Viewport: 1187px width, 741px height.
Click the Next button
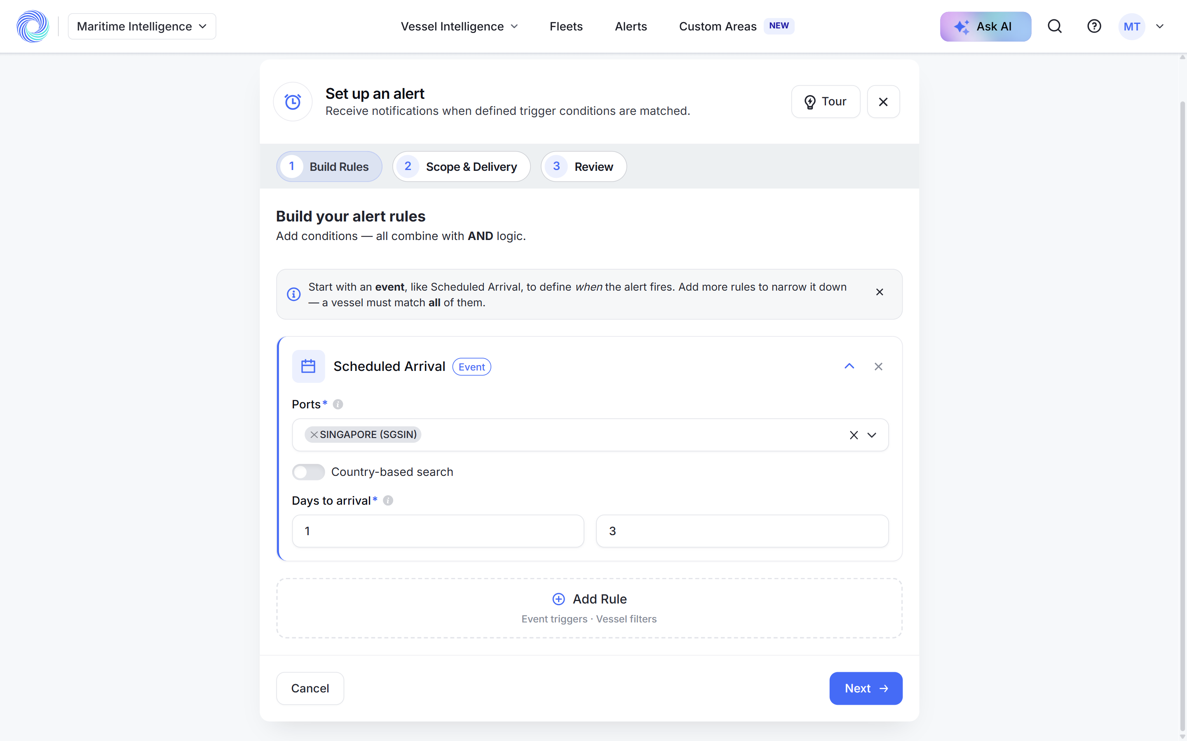tap(866, 688)
